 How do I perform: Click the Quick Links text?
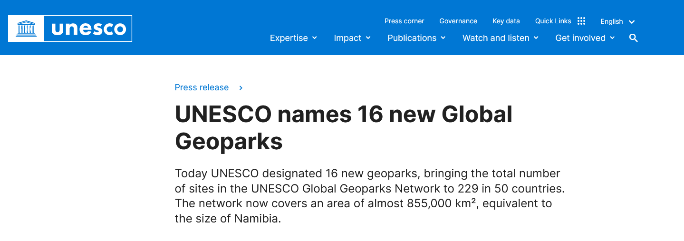tap(553, 21)
